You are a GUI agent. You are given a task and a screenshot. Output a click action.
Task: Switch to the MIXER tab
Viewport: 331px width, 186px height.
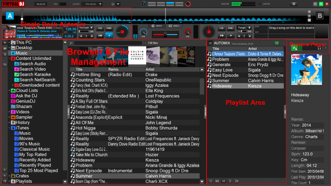[156, 26]
